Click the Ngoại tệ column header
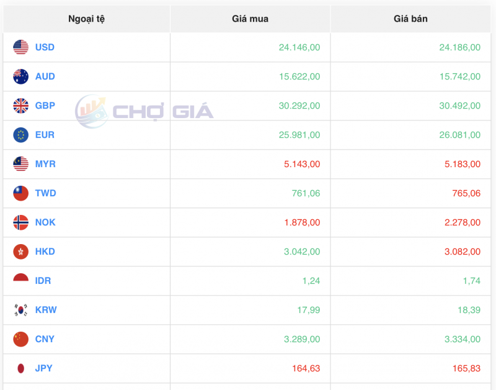 [x=87, y=19]
